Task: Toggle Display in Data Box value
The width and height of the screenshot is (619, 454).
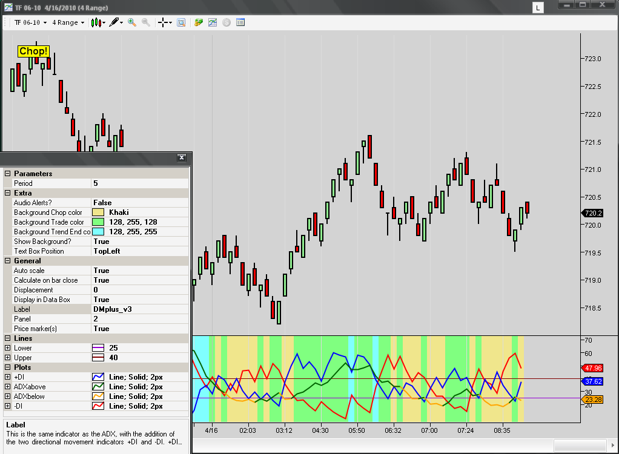Action: [140, 300]
